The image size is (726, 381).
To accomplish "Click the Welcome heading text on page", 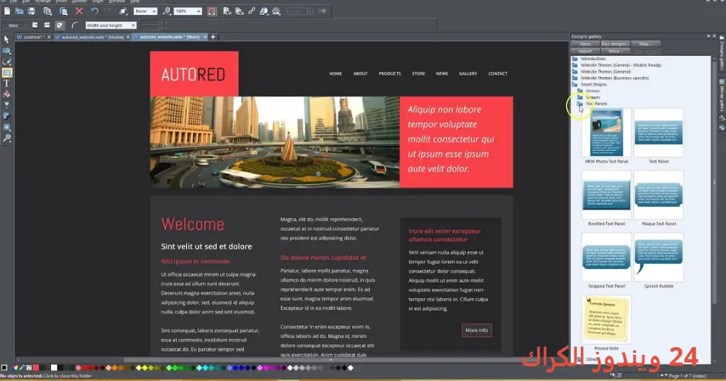I will tap(193, 224).
